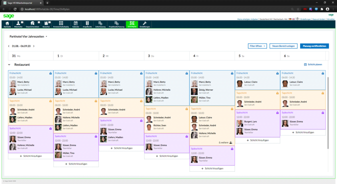
Task: Toggle lock on Monday Tagschicht
Action: [x=50, y=101]
